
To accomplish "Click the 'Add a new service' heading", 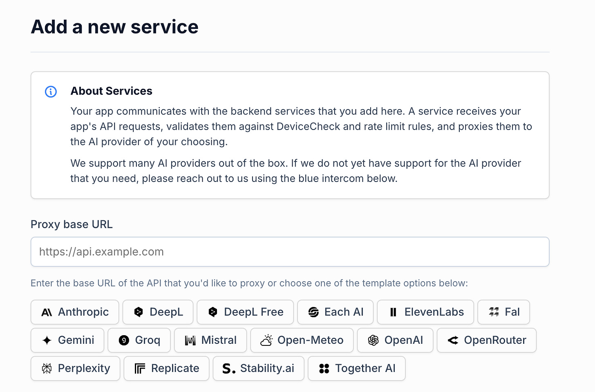I will pyautogui.click(x=114, y=27).
